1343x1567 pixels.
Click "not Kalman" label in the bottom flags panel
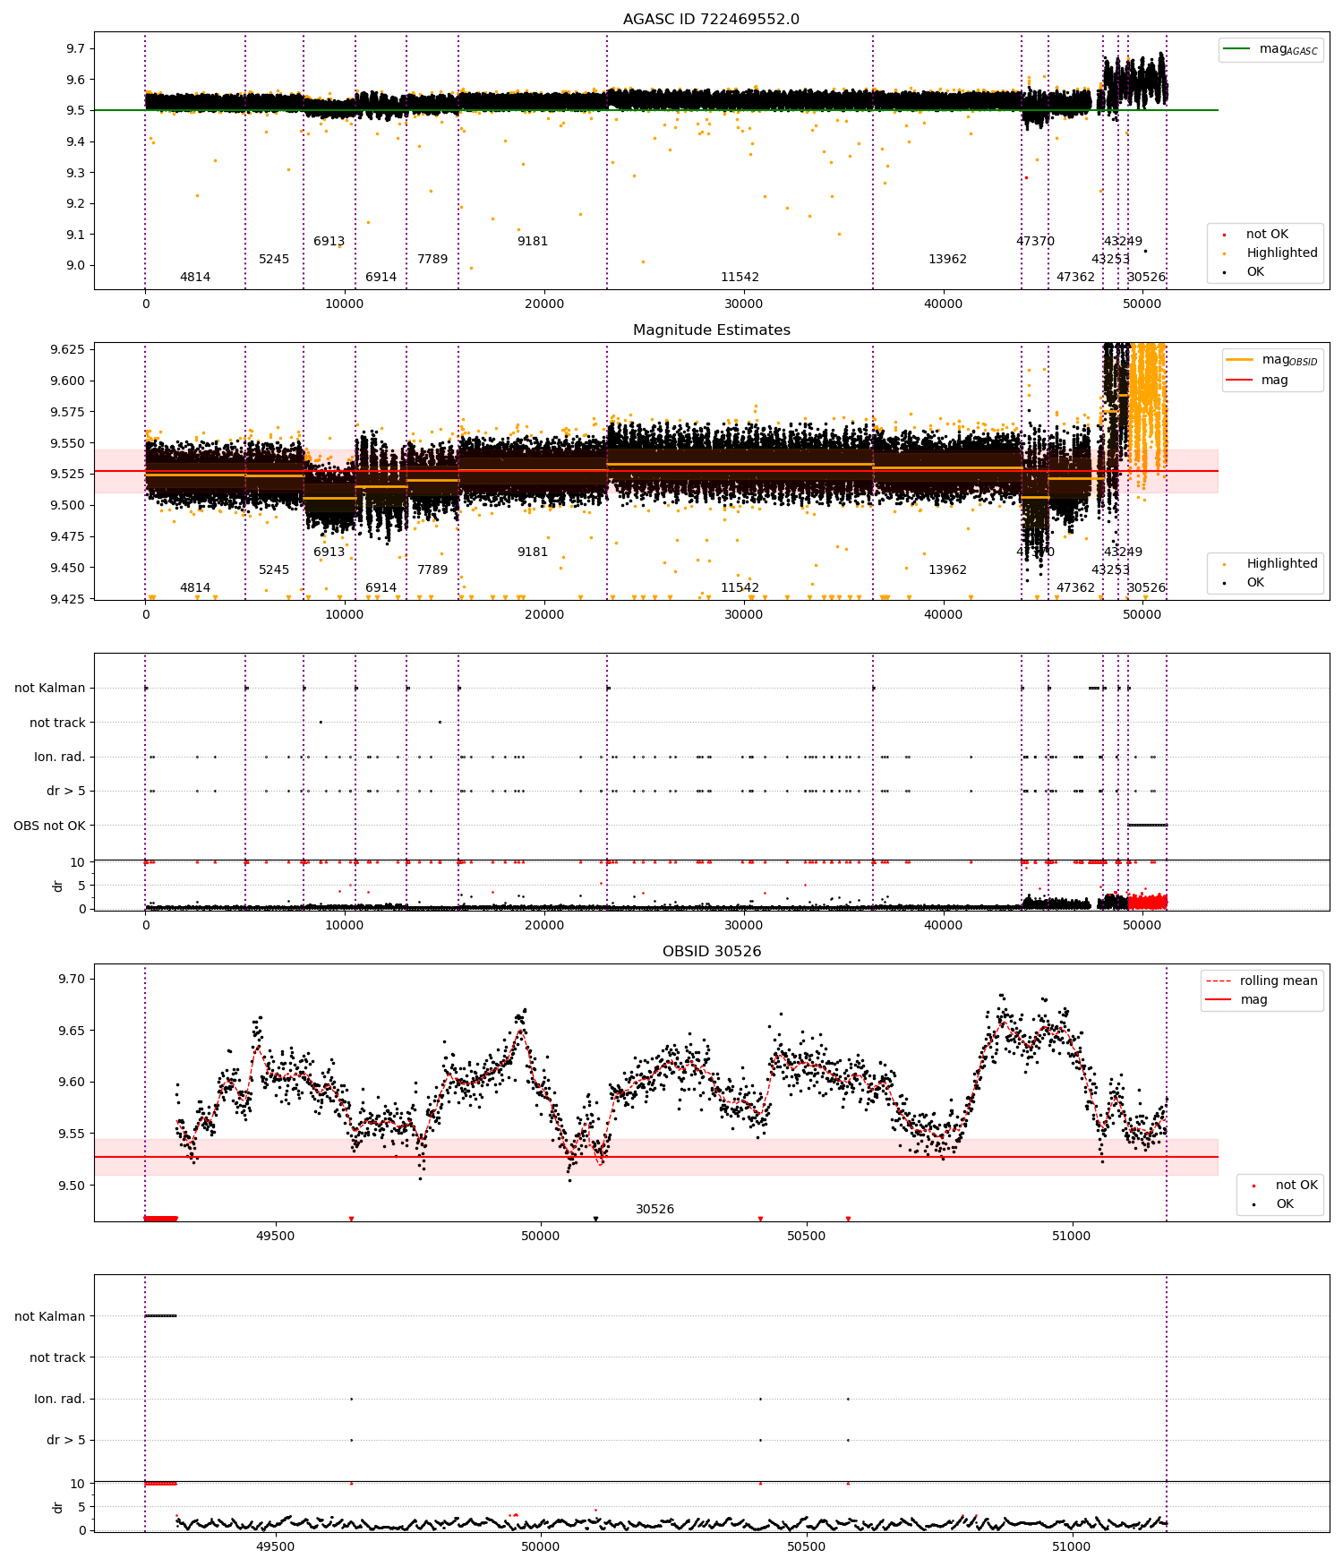click(x=50, y=1316)
